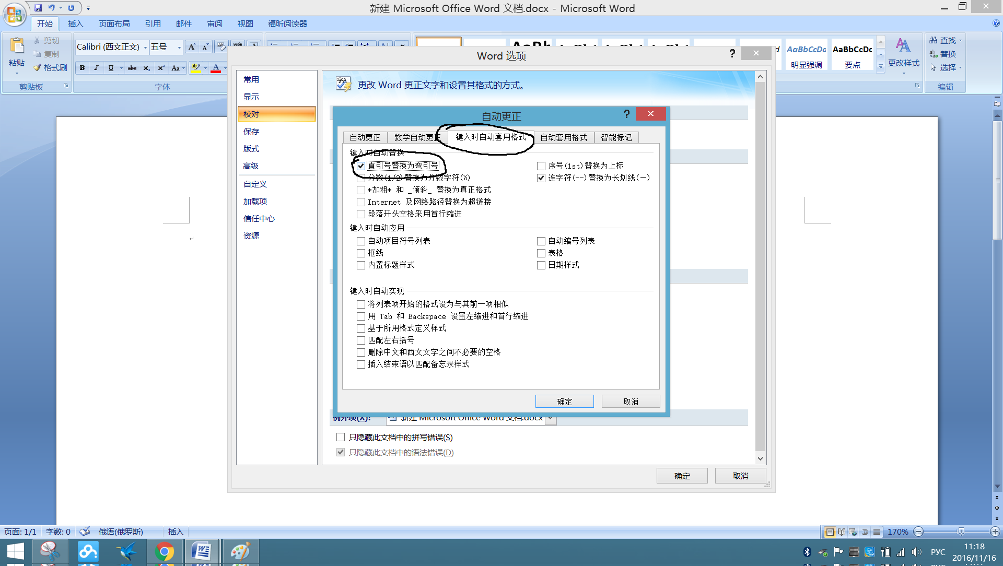Open Chrome from the taskbar
Screen dimensions: 1003x566
164,551
